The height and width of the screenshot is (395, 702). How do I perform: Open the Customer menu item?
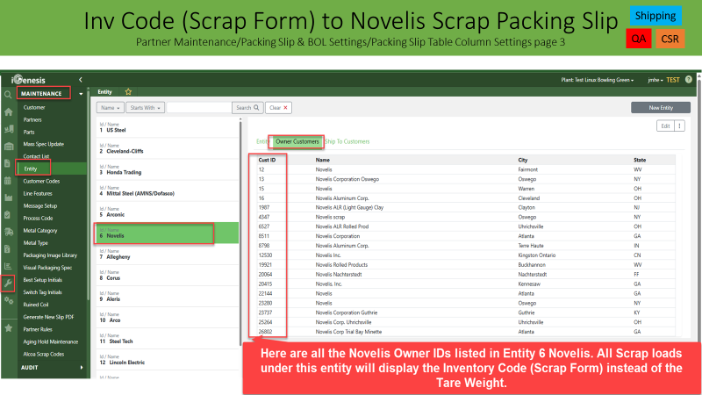[34, 107]
